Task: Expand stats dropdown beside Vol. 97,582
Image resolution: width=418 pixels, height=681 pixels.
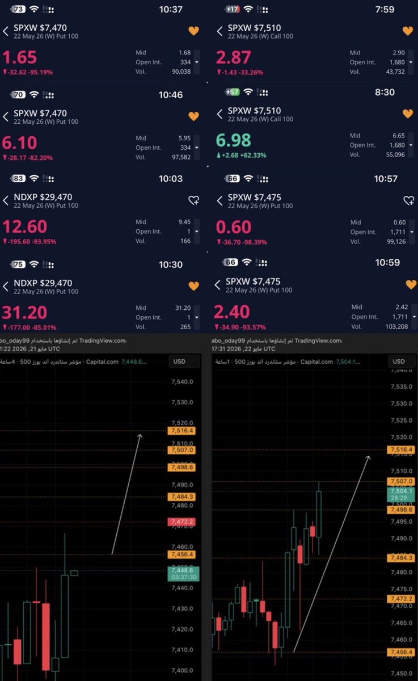Action: [197, 147]
